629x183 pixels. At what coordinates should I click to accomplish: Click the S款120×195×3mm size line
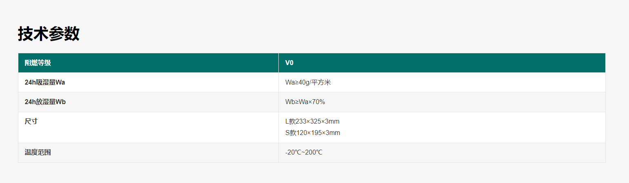coord(313,133)
